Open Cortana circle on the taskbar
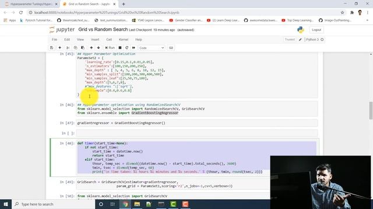373x209 pixels. (x=101, y=204)
